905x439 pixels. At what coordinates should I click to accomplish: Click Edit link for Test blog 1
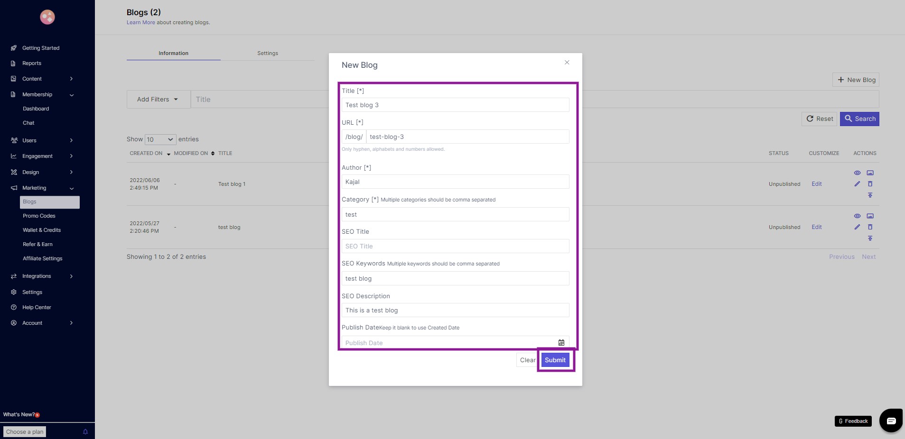click(x=816, y=184)
